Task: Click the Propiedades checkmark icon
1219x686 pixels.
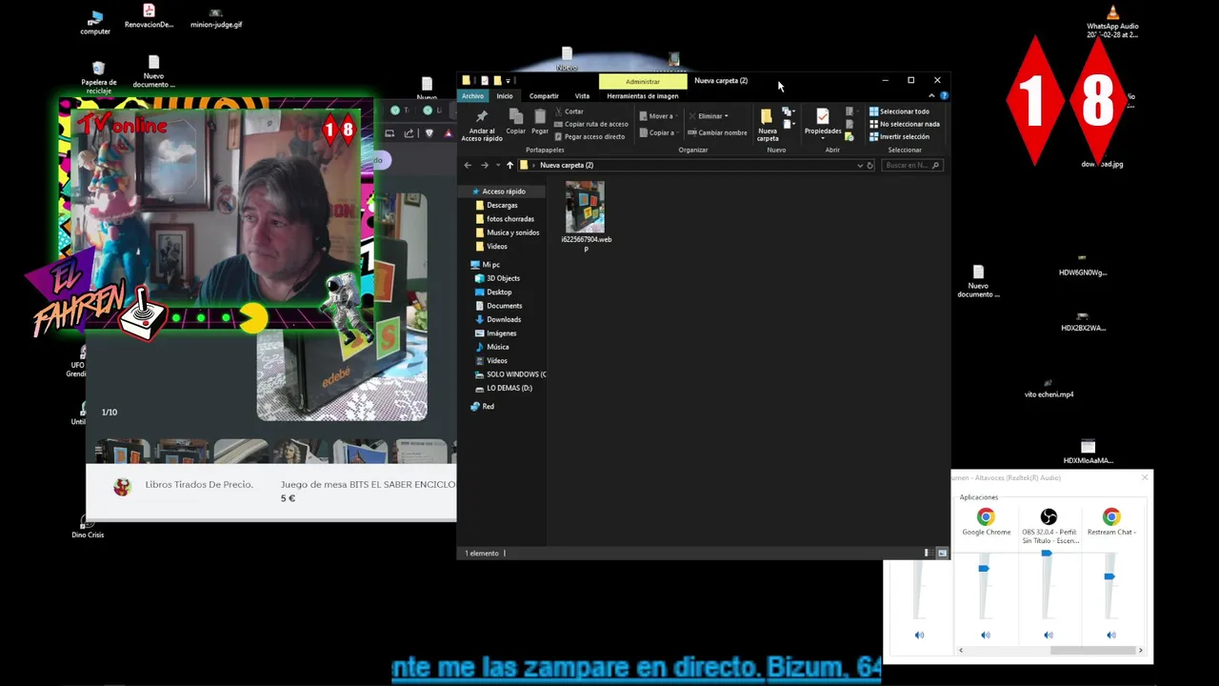Action: click(x=823, y=116)
